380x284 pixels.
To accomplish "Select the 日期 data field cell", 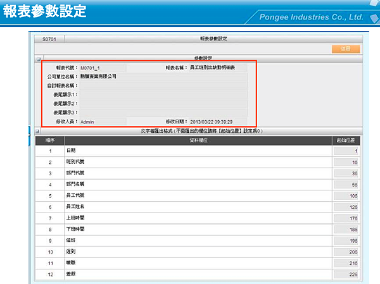I will click(198, 151).
